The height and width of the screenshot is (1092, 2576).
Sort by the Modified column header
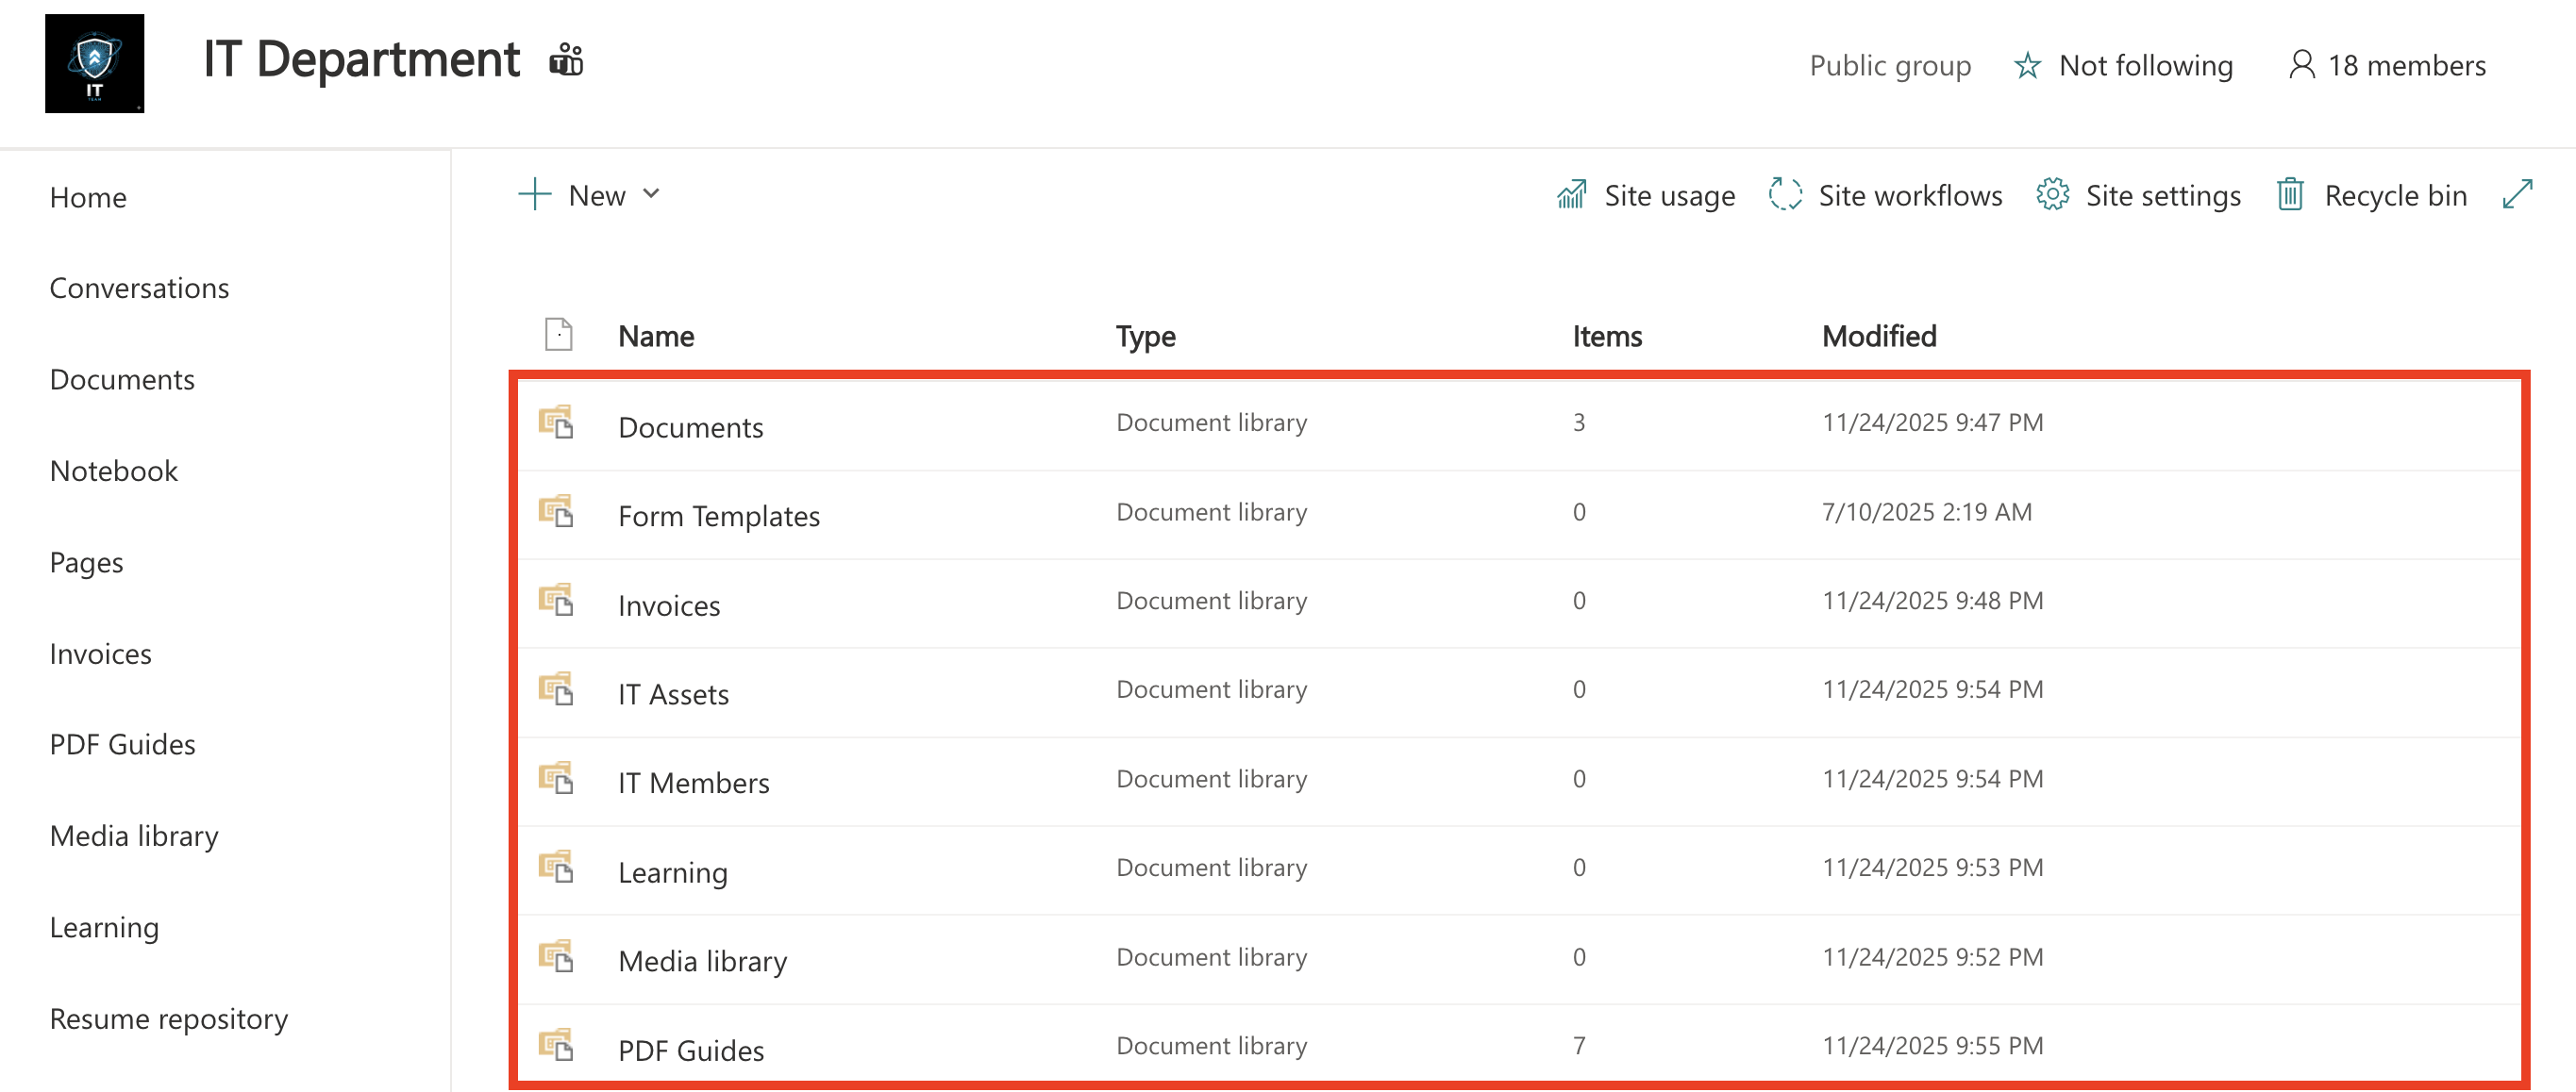pyautogui.click(x=1878, y=336)
